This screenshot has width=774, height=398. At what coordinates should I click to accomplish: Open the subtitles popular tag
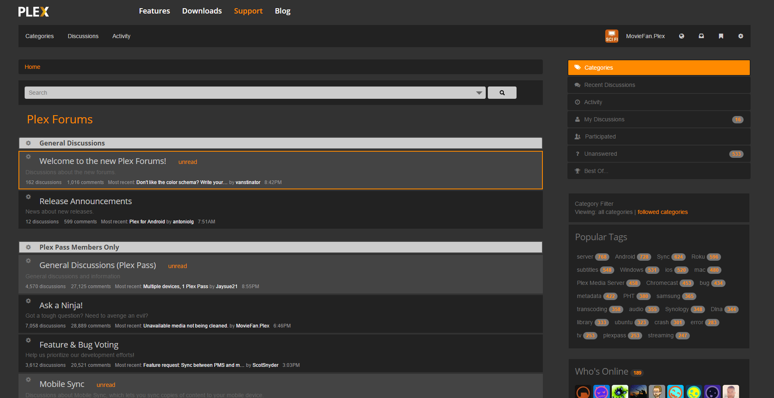pos(587,270)
